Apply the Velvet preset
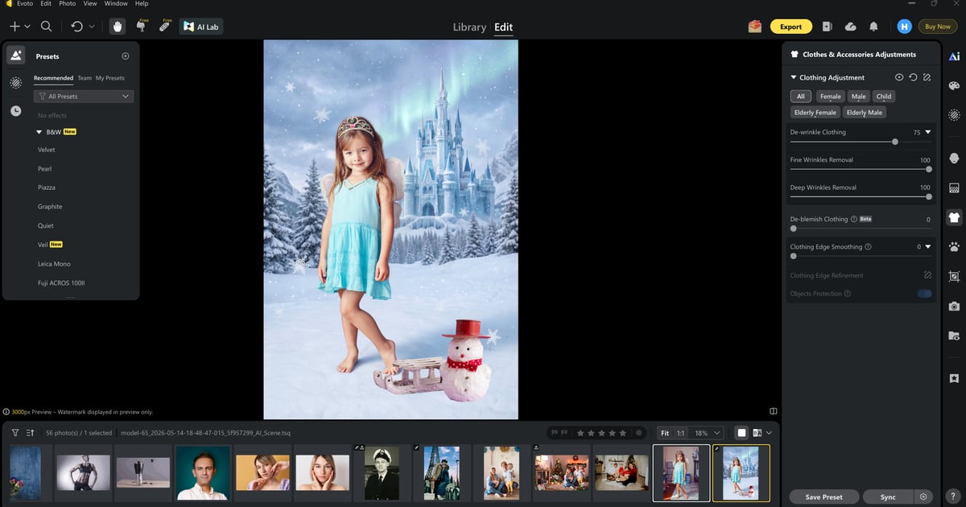This screenshot has width=966, height=507. coord(47,150)
